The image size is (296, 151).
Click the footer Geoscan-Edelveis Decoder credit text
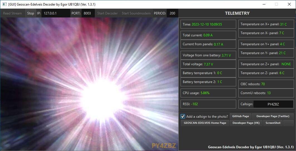pyautogui.click(x=251, y=147)
